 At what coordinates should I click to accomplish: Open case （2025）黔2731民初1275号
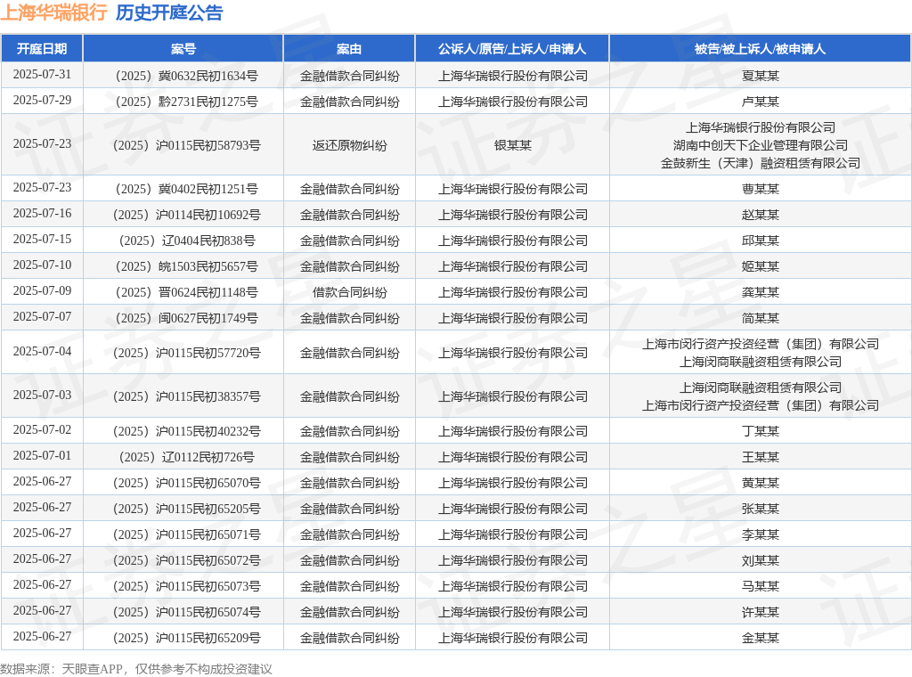pos(183,102)
